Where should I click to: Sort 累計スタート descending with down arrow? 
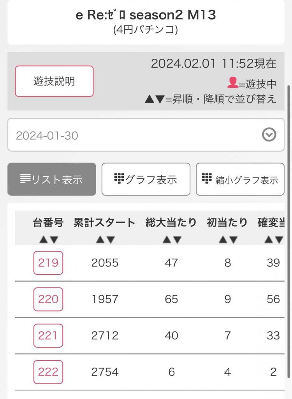[x=110, y=240]
